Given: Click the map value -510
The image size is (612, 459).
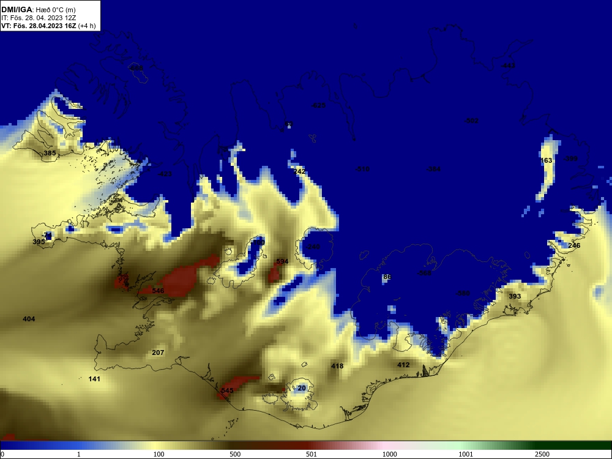Looking at the screenshot, I should [x=362, y=169].
